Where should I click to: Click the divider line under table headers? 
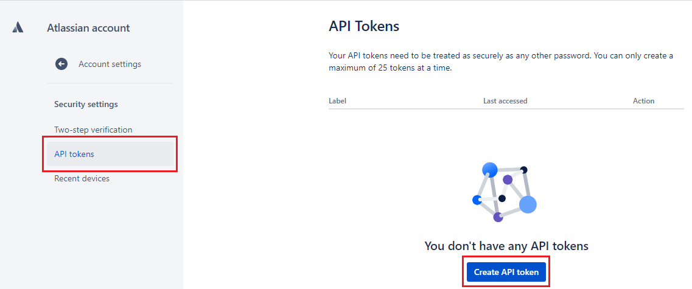(x=506, y=109)
